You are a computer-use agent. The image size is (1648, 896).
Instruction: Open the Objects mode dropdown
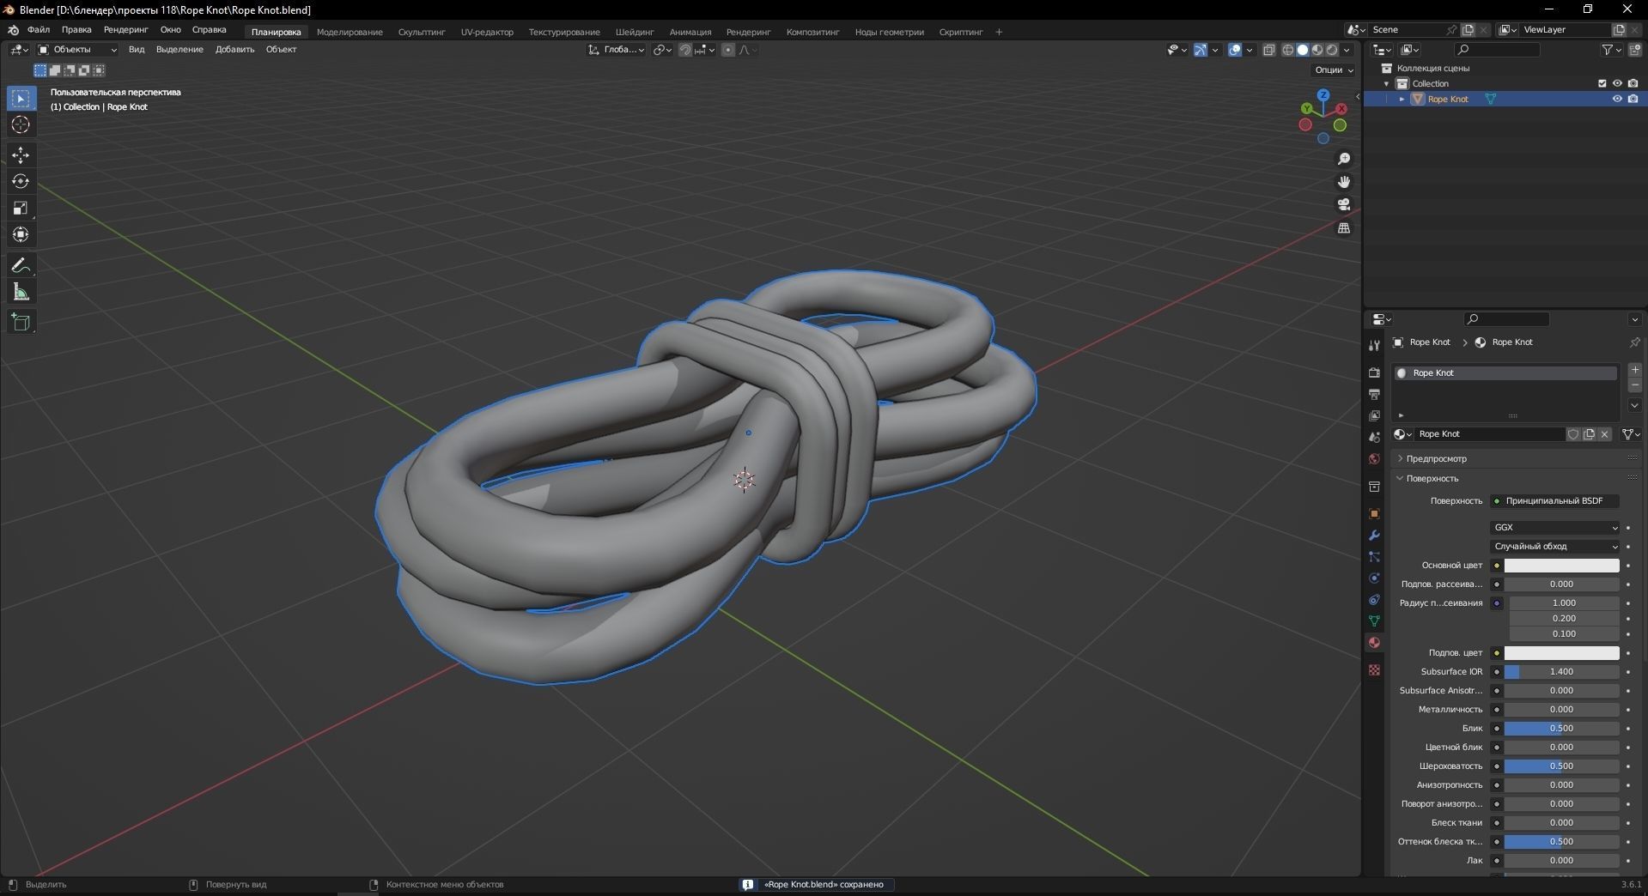coord(77,50)
